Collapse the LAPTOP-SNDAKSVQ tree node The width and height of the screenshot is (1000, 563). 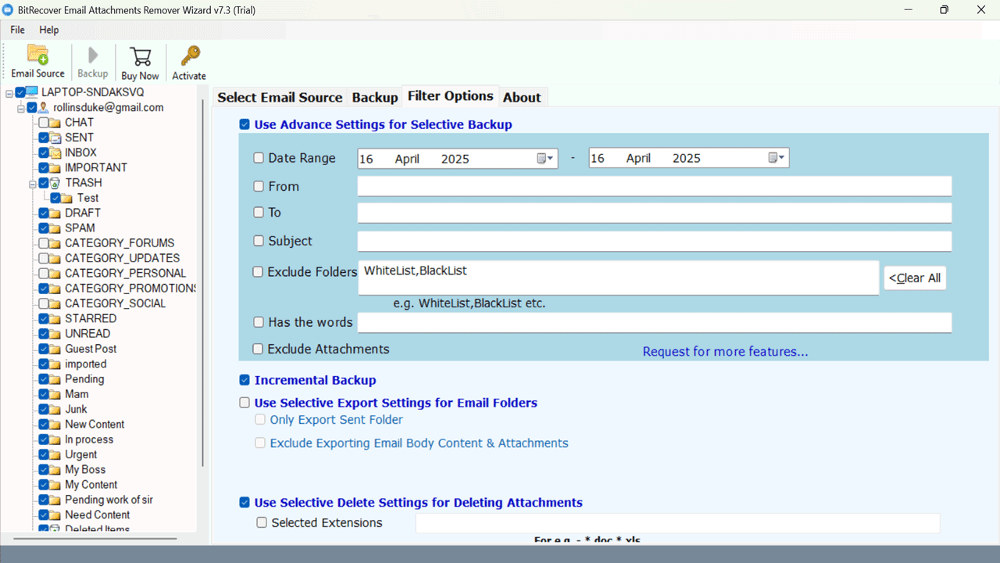click(9, 93)
